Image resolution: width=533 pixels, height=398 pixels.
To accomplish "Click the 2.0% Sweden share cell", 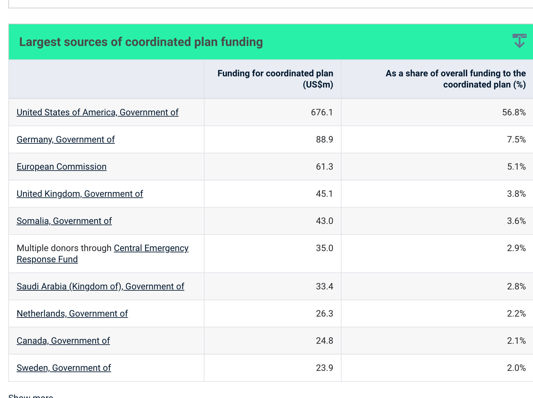I will click(516, 368).
